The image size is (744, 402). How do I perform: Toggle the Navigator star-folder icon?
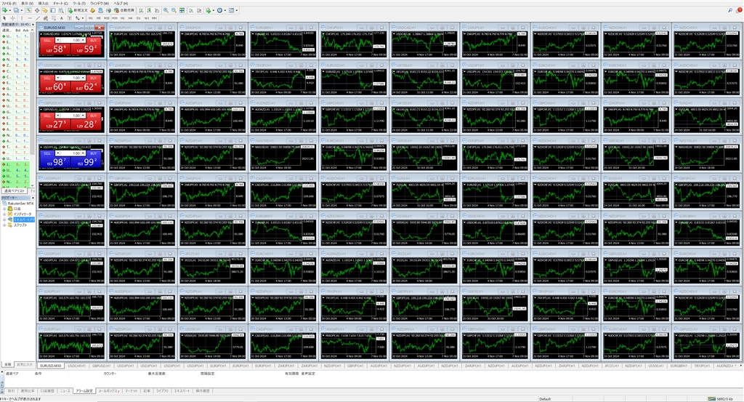tap(45, 10)
